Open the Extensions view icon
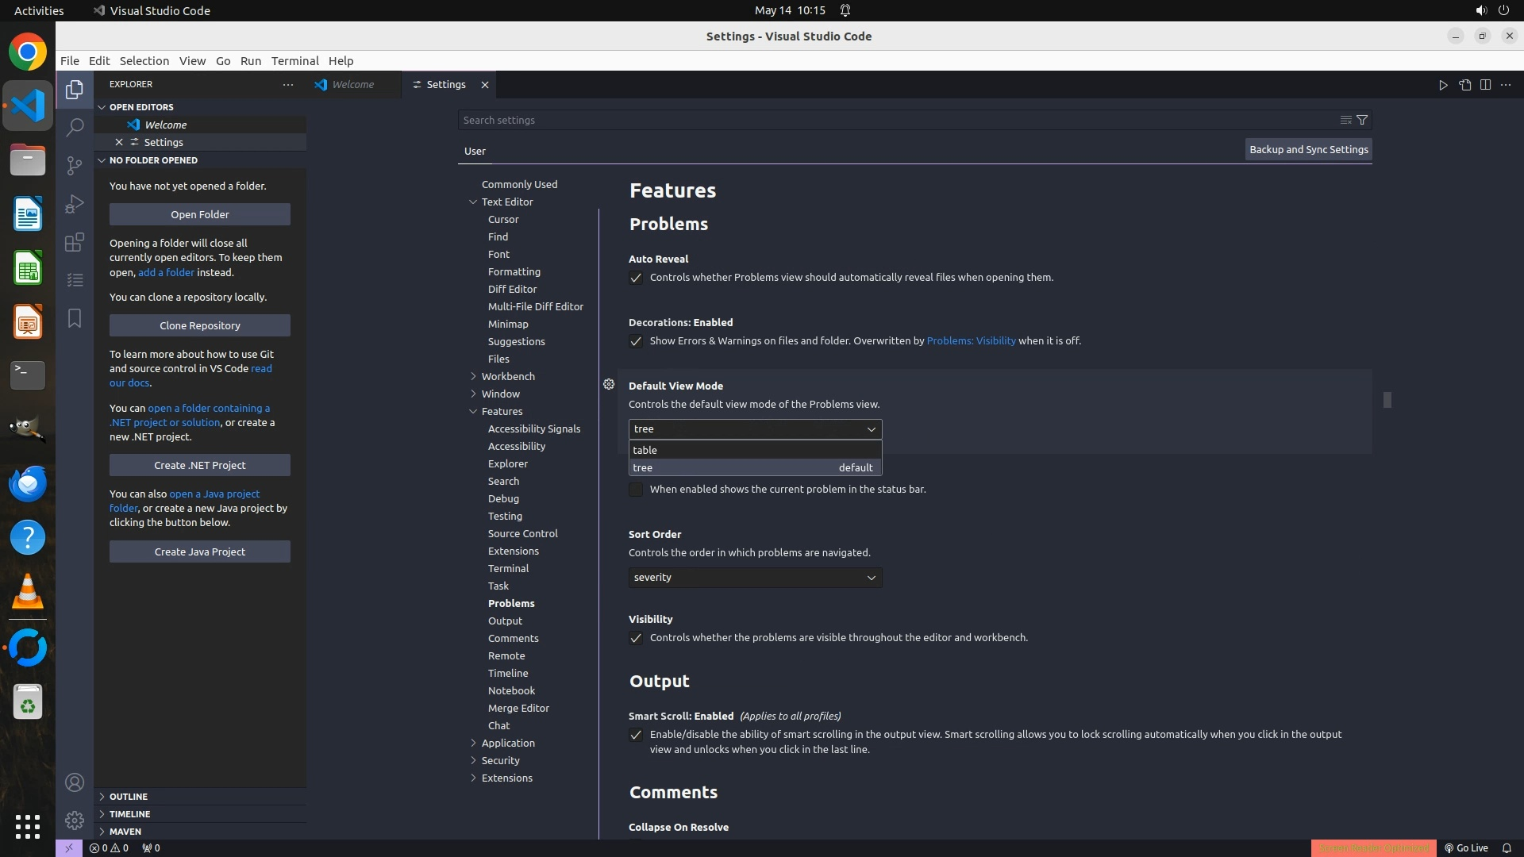The image size is (1524, 857). [75, 242]
